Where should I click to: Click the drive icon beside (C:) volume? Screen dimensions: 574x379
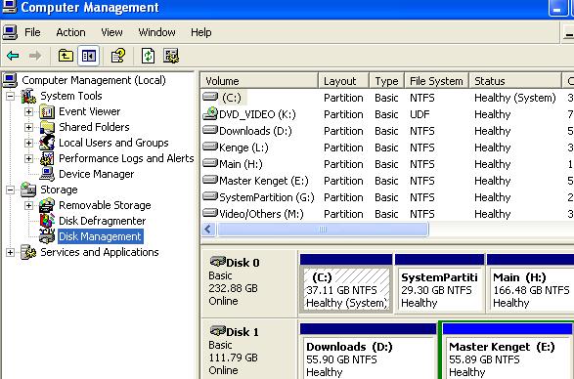click(x=210, y=97)
